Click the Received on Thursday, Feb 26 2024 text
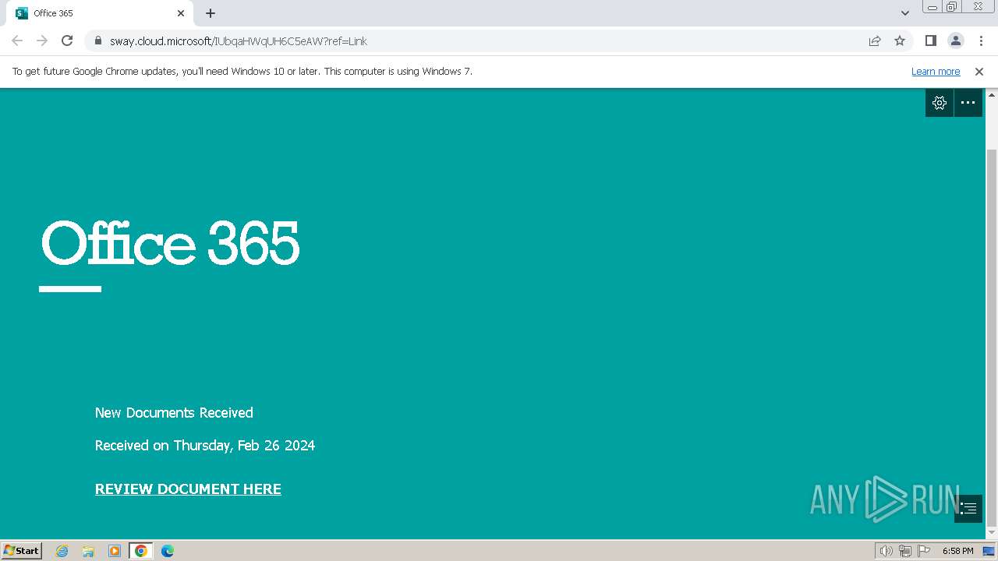 [x=205, y=446]
